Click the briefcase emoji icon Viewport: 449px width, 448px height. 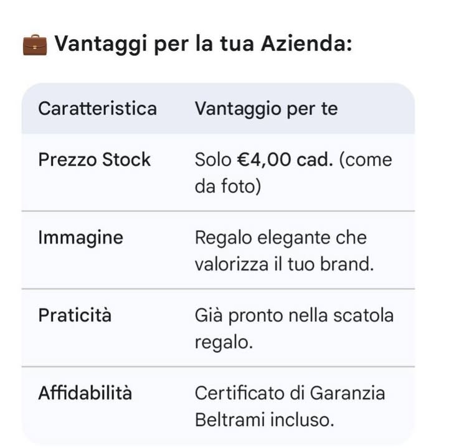(35, 45)
